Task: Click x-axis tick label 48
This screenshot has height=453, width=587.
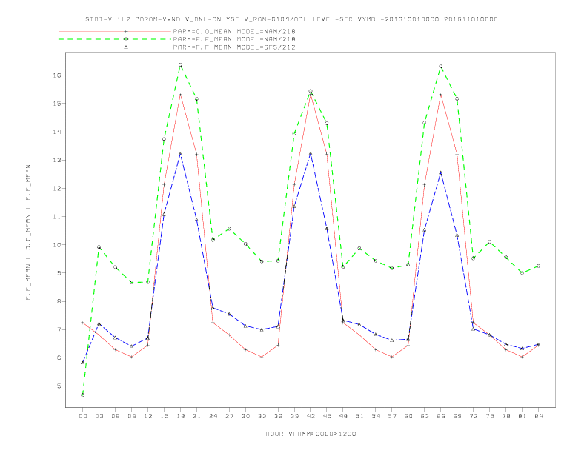Action: coord(343,416)
